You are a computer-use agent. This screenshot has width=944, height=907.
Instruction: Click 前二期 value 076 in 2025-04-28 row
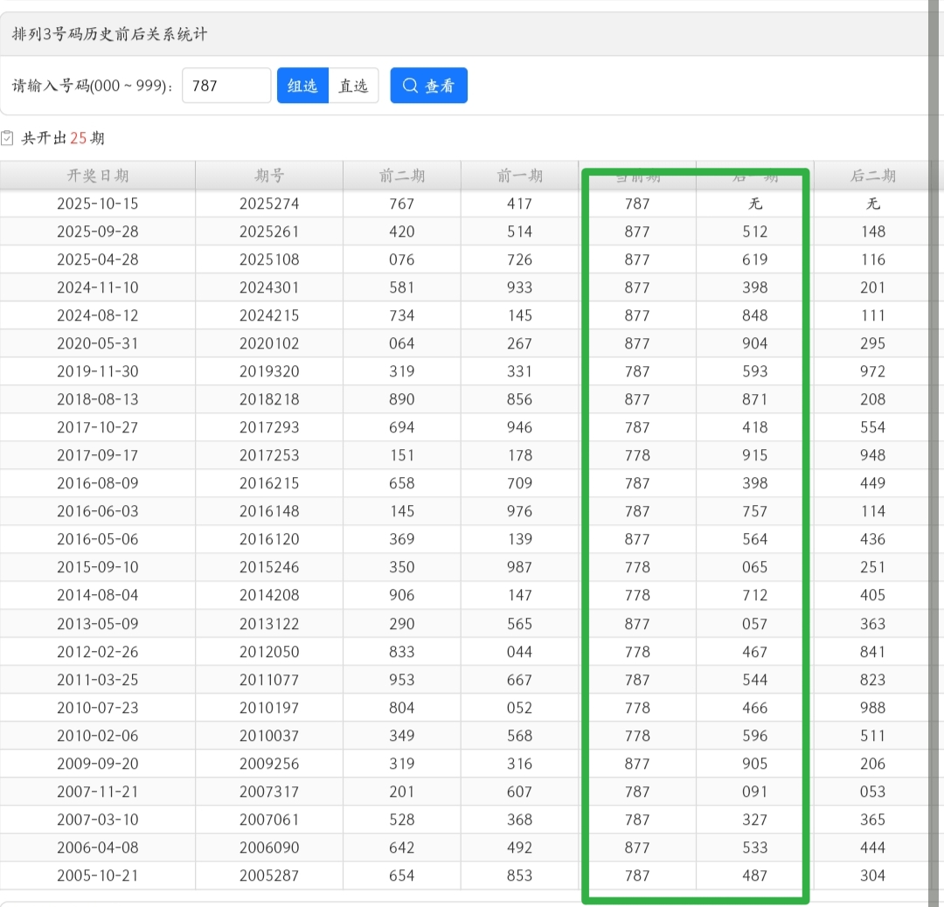pyautogui.click(x=401, y=260)
